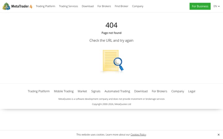Open the For Brokers header menu
This screenshot has height=139, width=223.
coord(104,6)
